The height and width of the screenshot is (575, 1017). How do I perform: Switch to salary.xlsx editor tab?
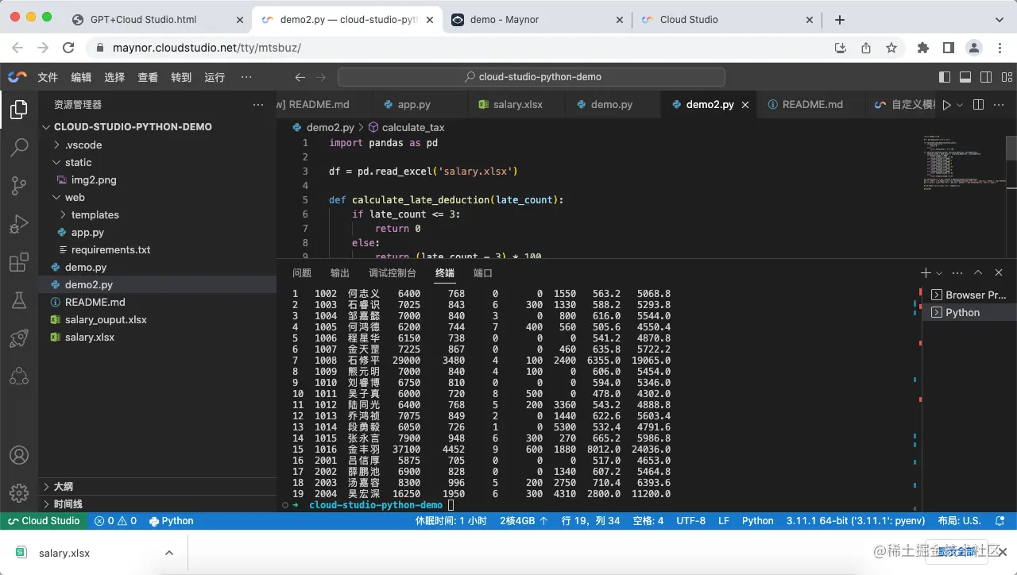[x=516, y=105]
